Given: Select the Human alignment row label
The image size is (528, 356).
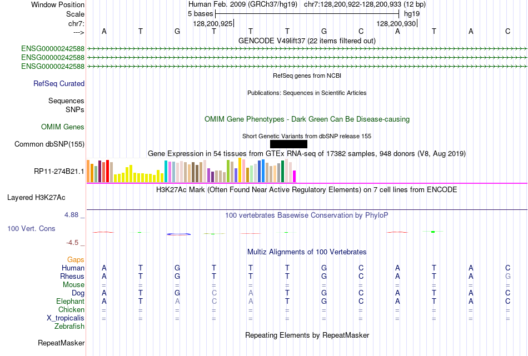Looking at the screenshot, I should (73, 268).
